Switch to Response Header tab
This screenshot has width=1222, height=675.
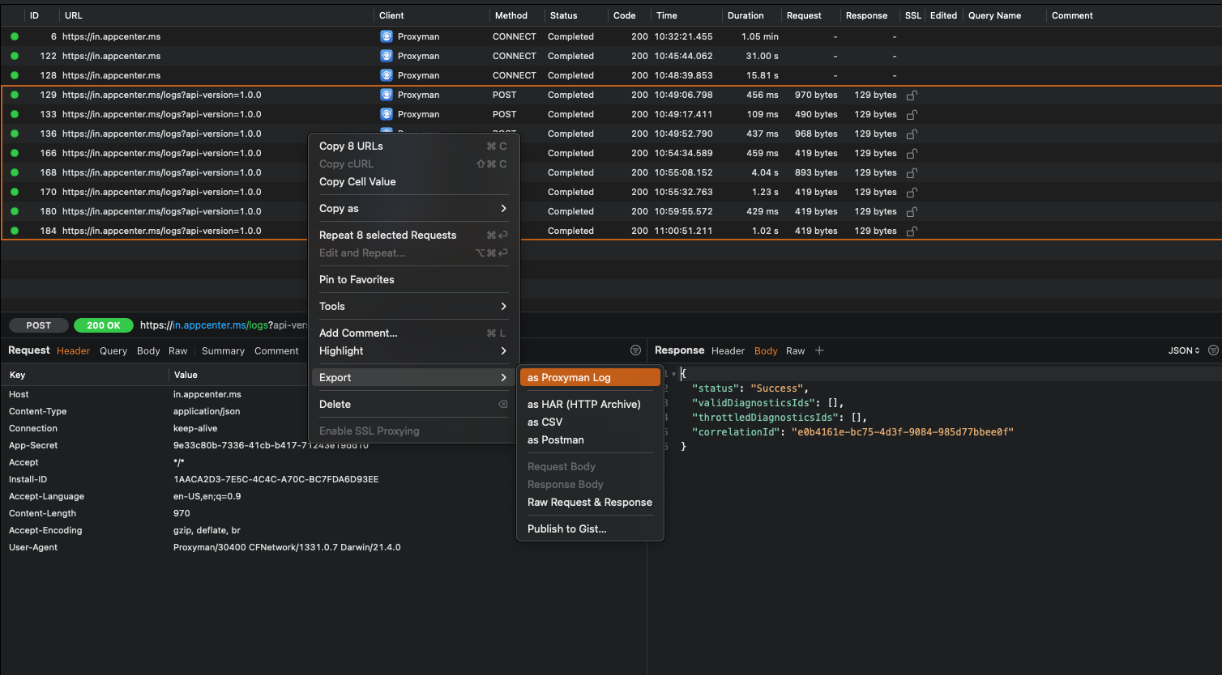point(728,350)
